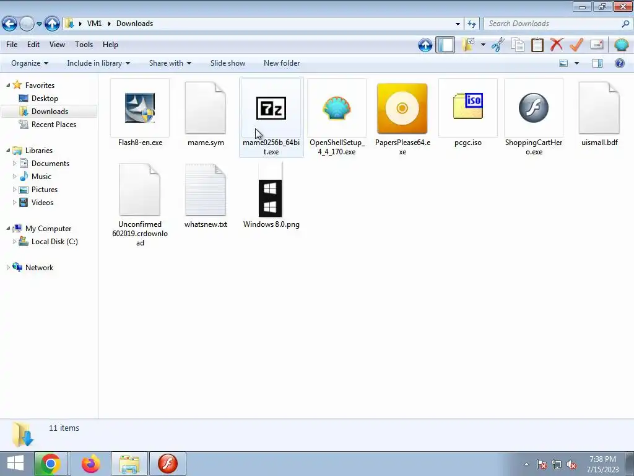The height and width of the screenshot is (476, 634).
Task: Click the Refresh button in address bar
Action: (x=471, y=24)
